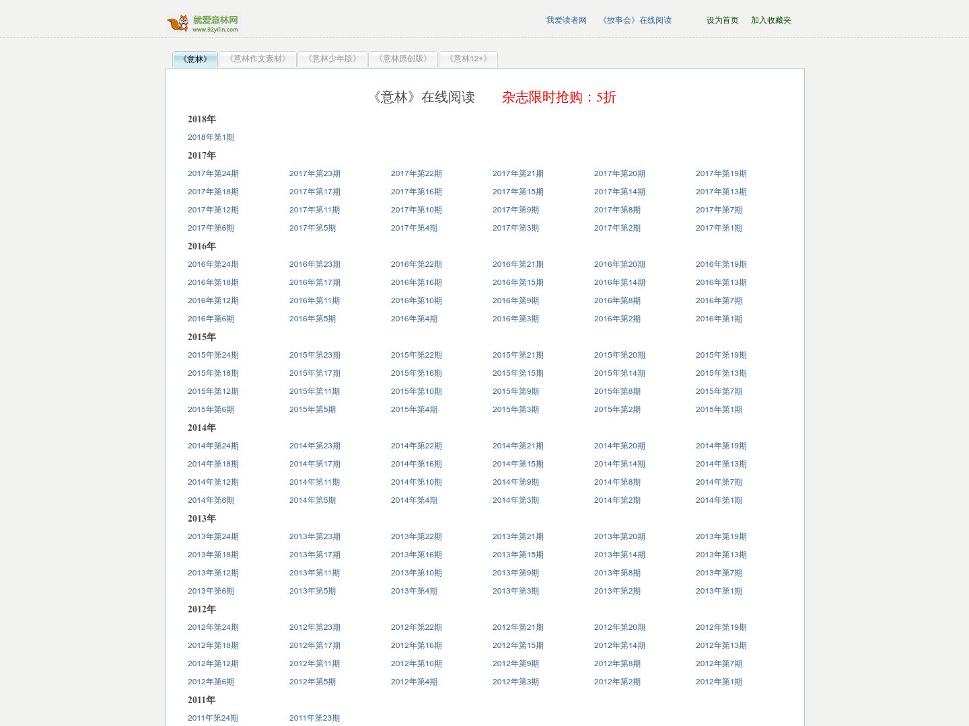Viewport: 969px width, 726px height.
Task: Open the 《意林12+》 tab
Action: coord(468,59)
